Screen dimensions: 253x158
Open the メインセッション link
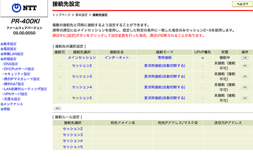click(82, 58)
